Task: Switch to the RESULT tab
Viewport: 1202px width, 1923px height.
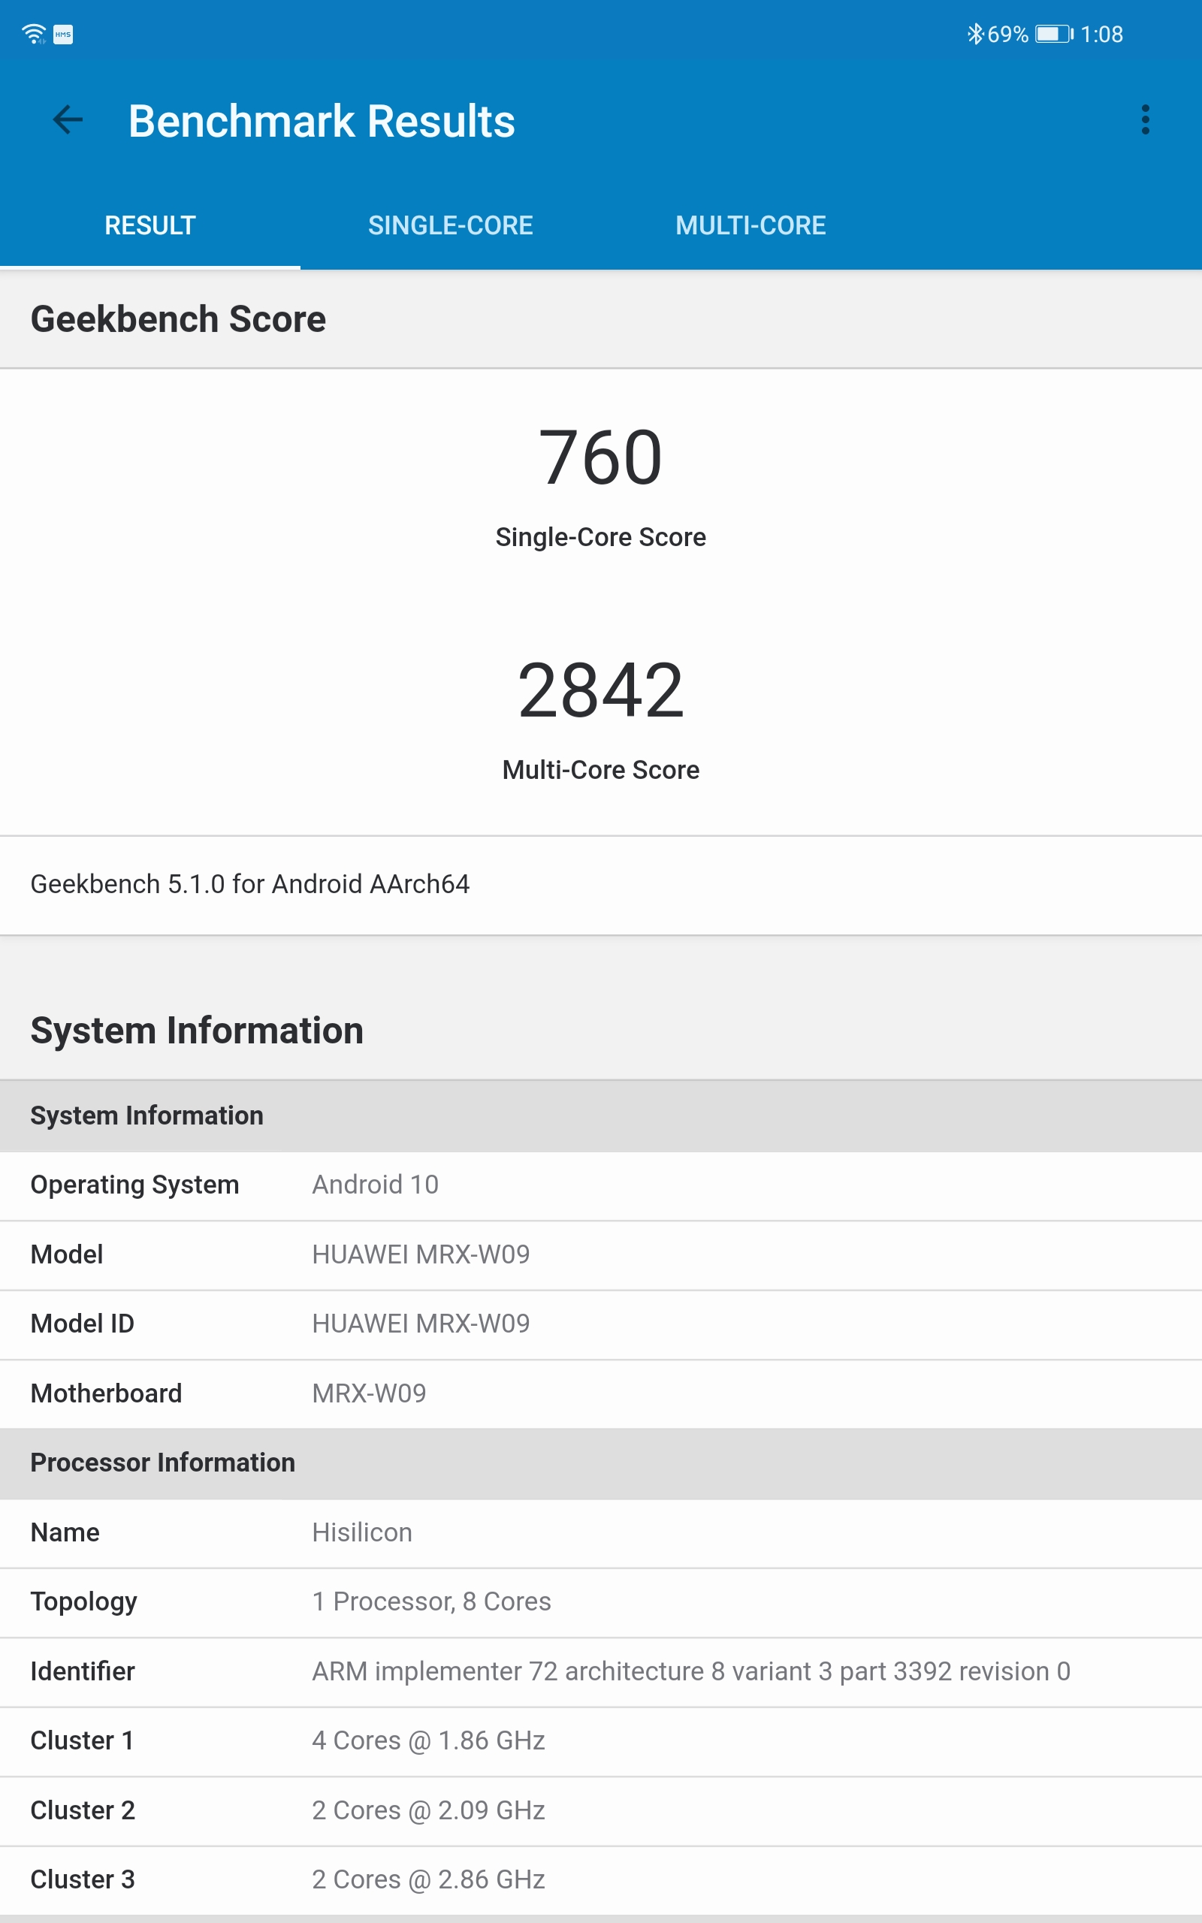Action: point(150,225)
